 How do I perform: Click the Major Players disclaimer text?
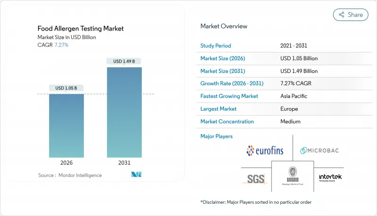tap(256, 202)
